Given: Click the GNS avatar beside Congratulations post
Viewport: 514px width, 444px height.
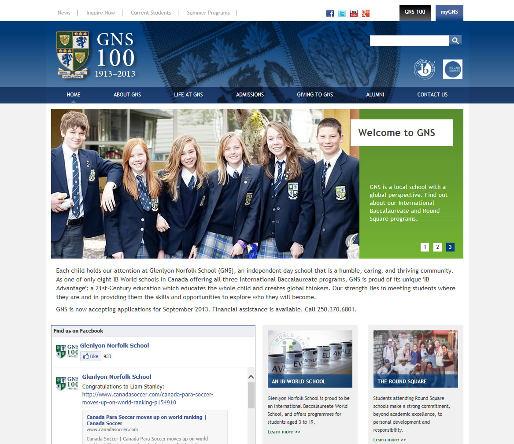Looking at the screenshot, I should tap(67, 384).
